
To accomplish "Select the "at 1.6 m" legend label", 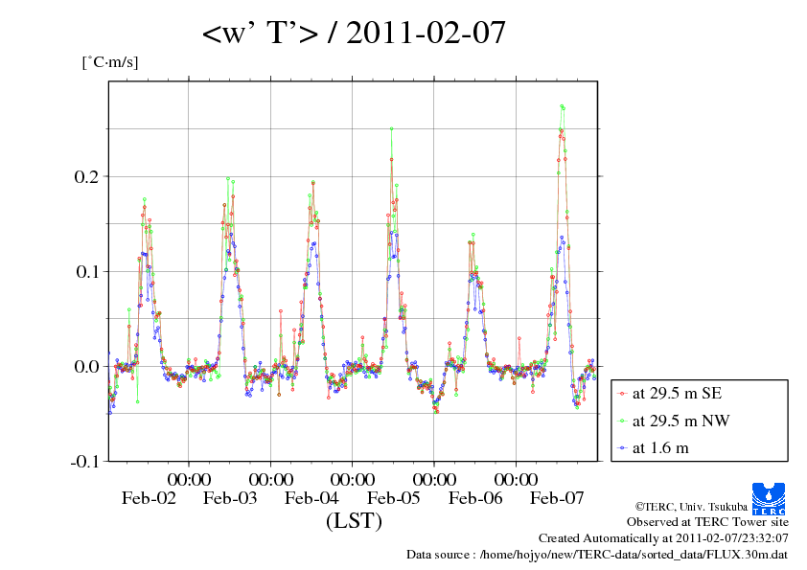I will point(660,447).
